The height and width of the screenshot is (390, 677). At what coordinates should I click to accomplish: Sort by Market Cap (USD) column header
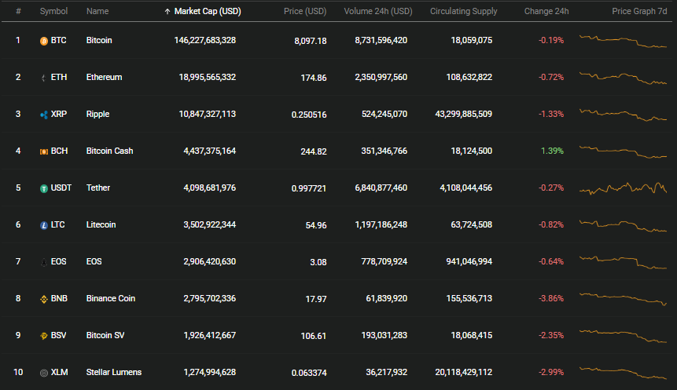pyautogui.click(x=203, y=11)
